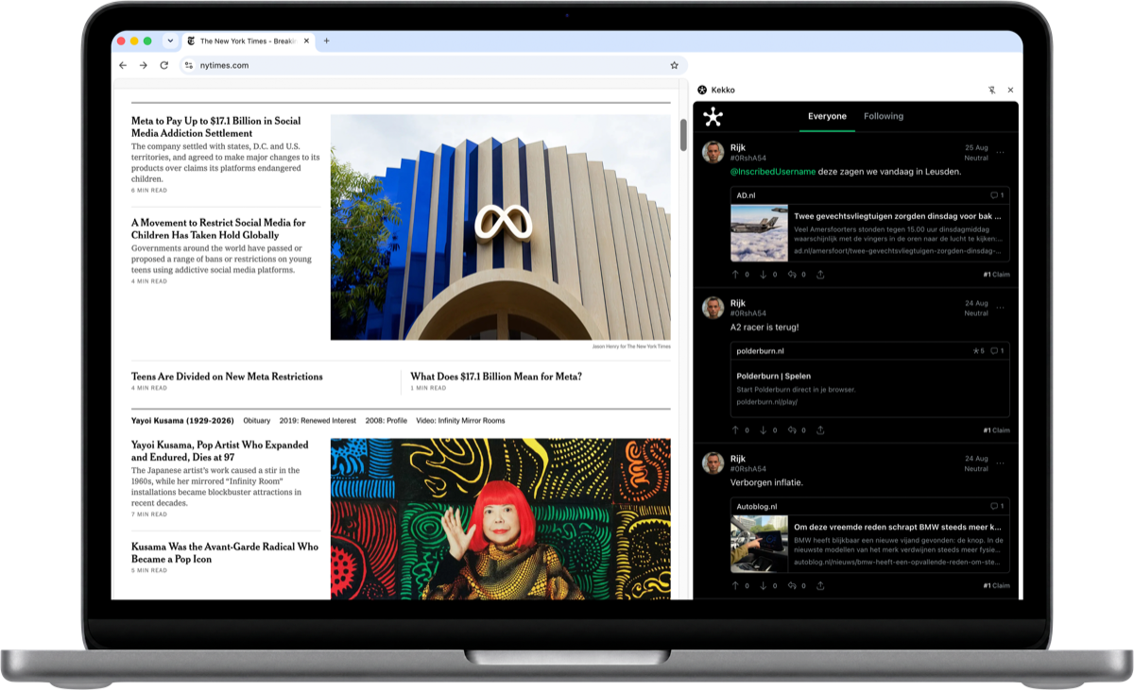Open a new browser tab
Screen dimensions: 1134x690
point(327,41)
